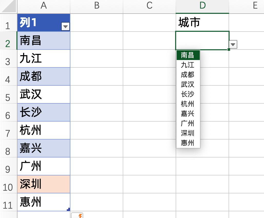Pick 广州 from the dropdown options
This screenshot has height=218, width=264.
coord(188,124)
